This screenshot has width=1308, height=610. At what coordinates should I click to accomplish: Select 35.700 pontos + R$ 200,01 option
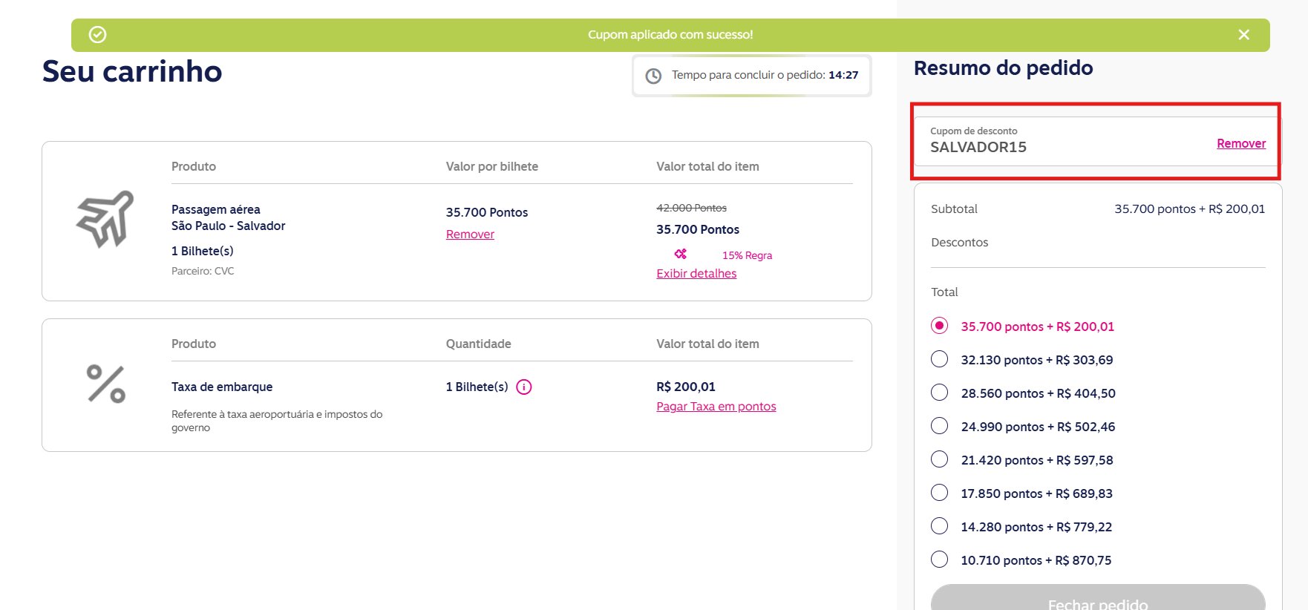(x=940, y=326)
